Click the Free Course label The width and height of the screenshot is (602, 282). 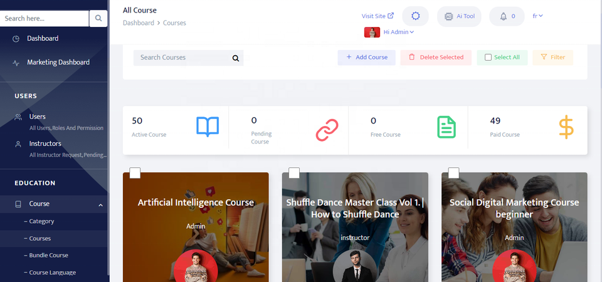coord(386,135)
